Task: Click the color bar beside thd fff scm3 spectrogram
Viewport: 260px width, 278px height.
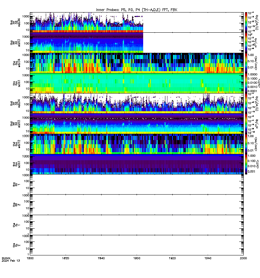Action: 246,124
